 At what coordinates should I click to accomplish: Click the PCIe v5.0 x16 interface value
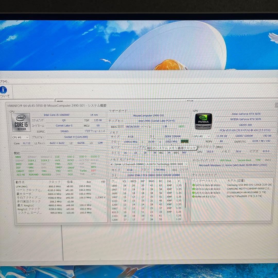click(245, 130)
